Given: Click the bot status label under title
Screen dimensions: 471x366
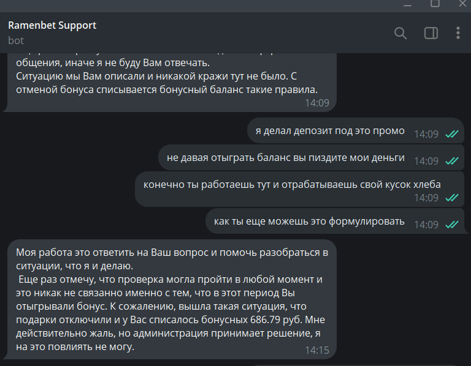Looking at the screenshot, I should coord(15,40).
